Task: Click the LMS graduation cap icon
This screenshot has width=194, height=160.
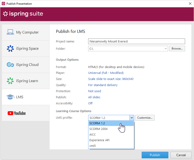Action: (x=10, y=97)
